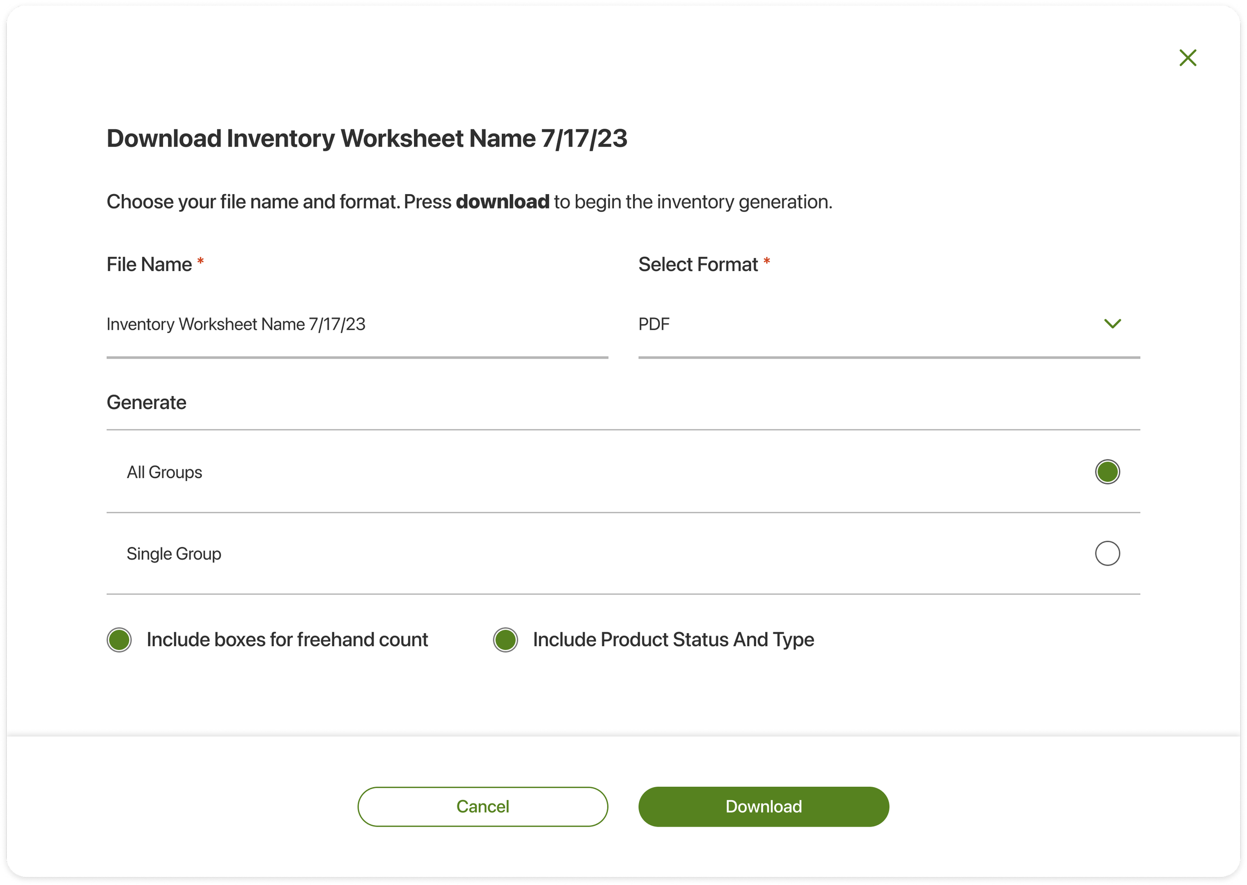Click the Cancel button

(483, 807)
